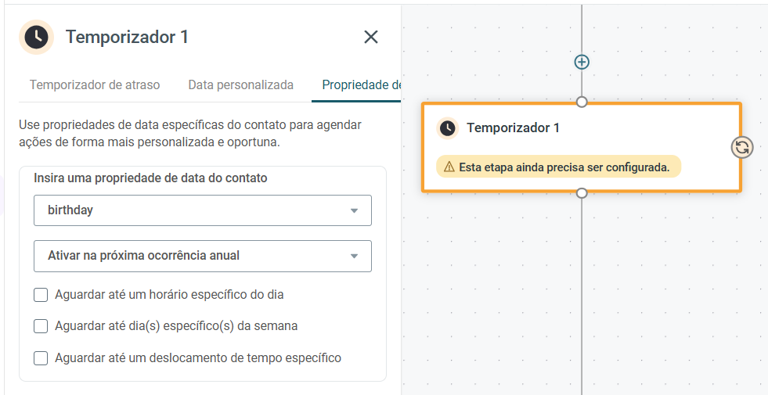Viewport: 768px width, 395px height.
Task: Tick 'Aguardar até um deslocamento de tempo específico'
Action: point(41,357)
